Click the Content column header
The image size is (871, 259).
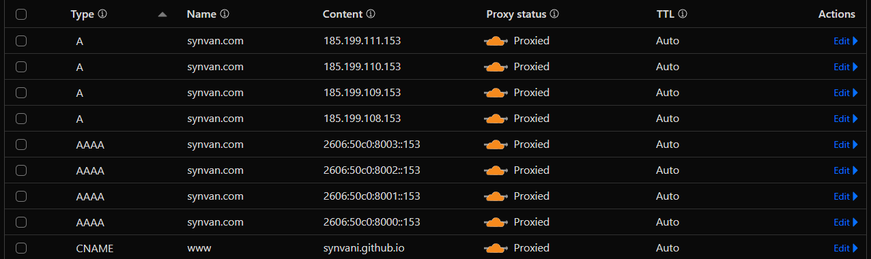pyautogui.click(x=343, y=14)
